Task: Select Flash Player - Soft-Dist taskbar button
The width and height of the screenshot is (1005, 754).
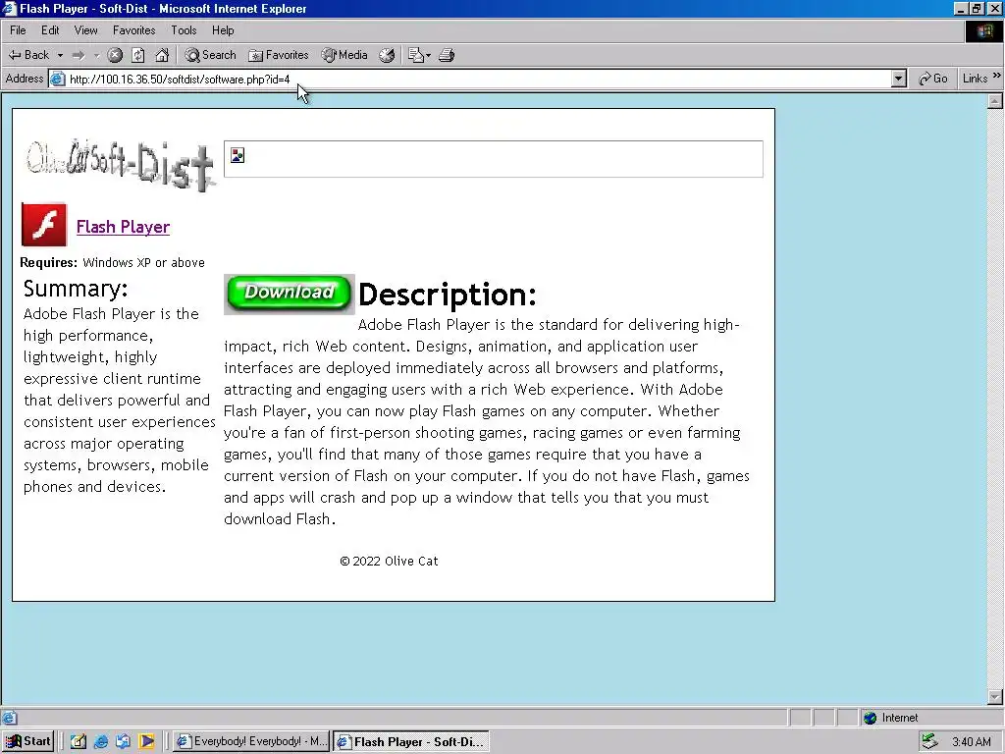Action: tap(411, 741)
